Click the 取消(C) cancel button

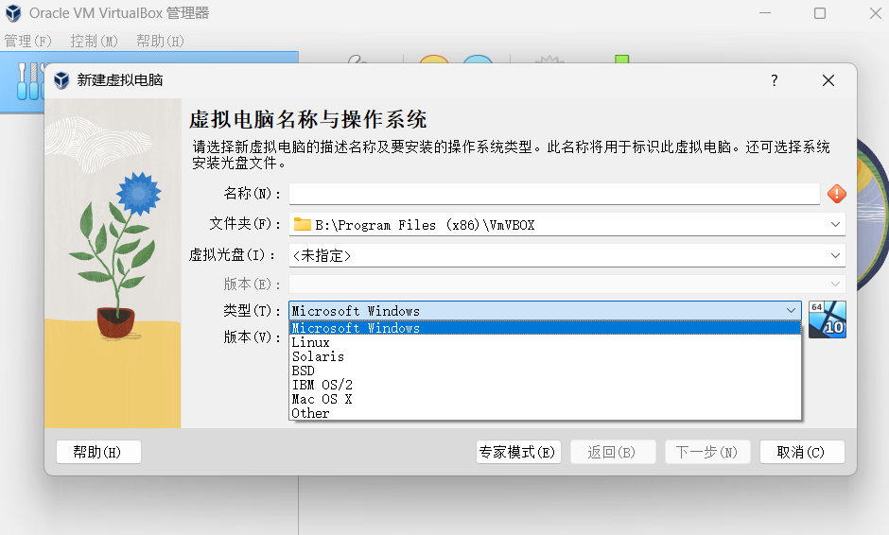(802, 452)
